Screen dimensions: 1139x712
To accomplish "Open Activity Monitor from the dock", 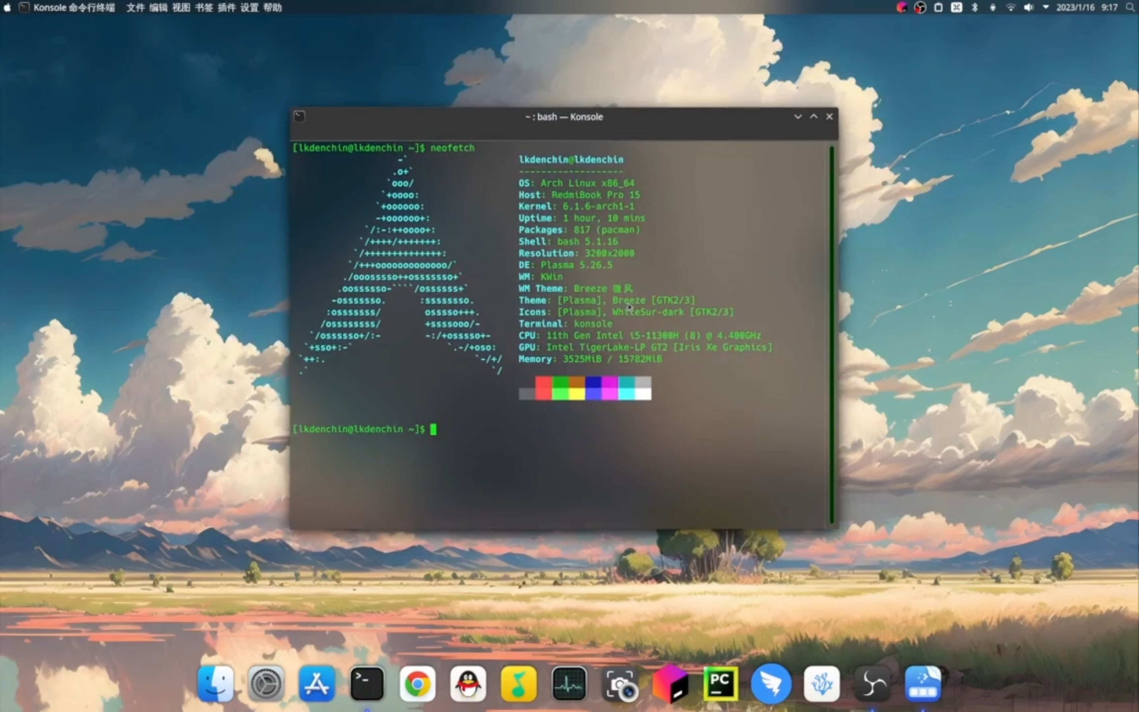I will click(569, 683).
